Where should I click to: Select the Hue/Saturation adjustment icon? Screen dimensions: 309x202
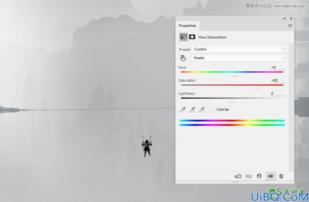184,37
